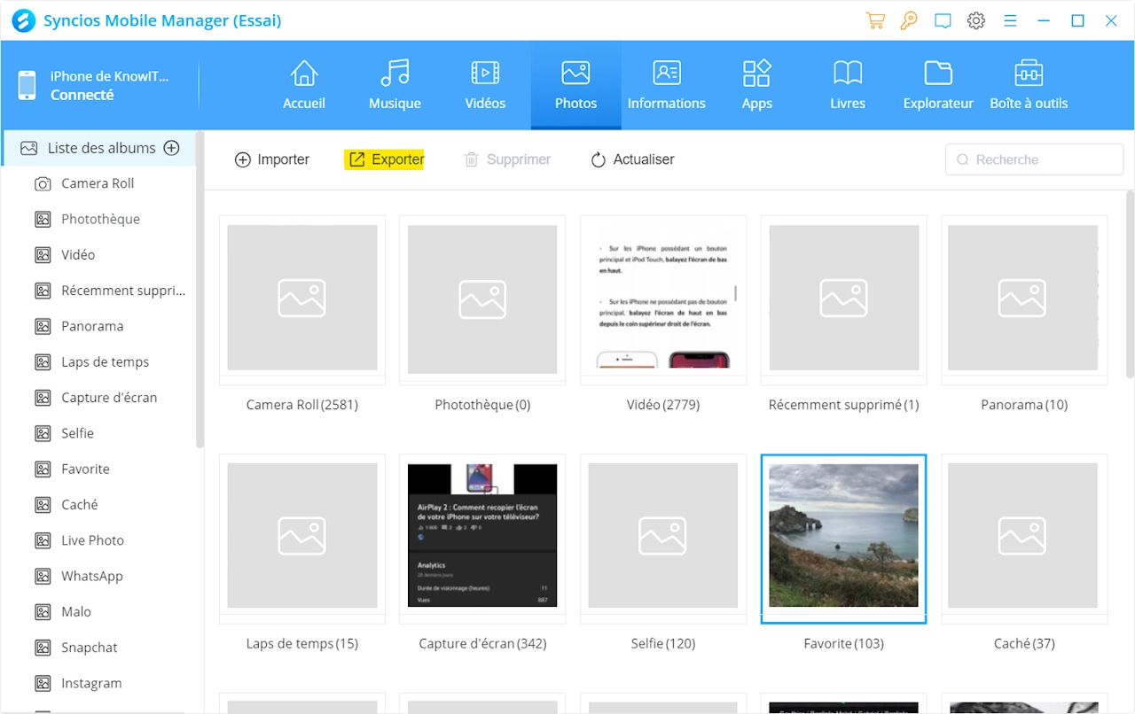1135x714 pixels.
Task: Click the sidebar album list scrollbar
Action: coord(200,290)
